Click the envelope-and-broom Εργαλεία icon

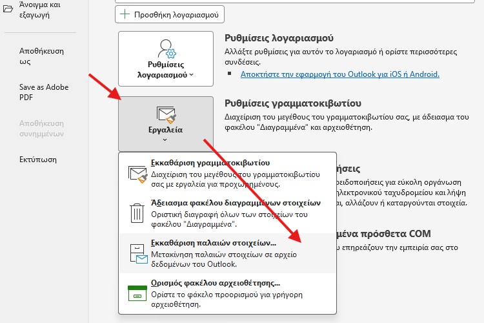coord(166,115)
